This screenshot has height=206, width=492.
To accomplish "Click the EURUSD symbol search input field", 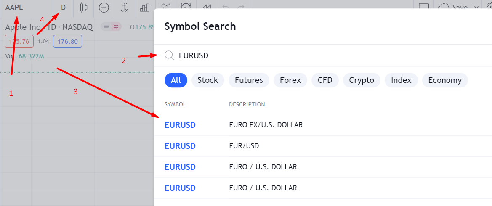I will pyautogui.click(x=295, y=55).
